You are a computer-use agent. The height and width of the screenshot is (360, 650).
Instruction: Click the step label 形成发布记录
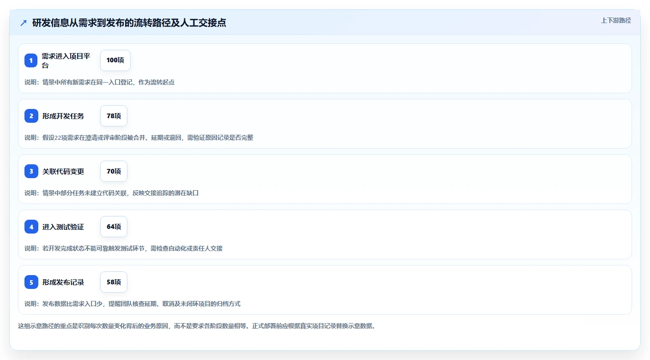pos(63,282)
